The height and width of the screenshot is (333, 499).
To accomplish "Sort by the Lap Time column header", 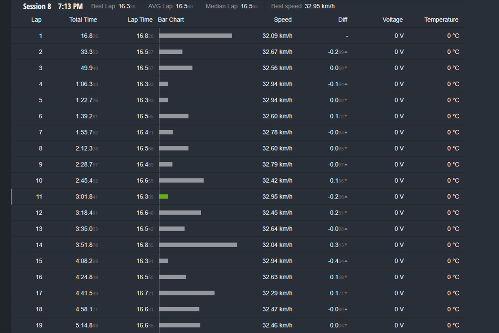I will click(x=140, y=20).
